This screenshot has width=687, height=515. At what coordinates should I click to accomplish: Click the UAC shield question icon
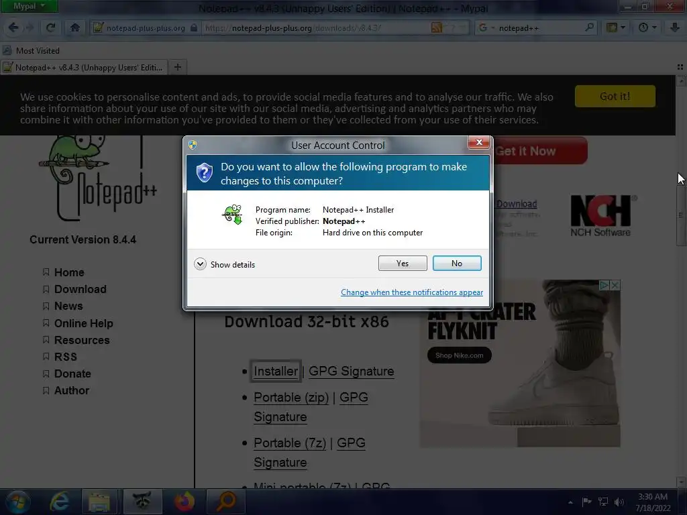pyautogui.click(x=204, y=172)
